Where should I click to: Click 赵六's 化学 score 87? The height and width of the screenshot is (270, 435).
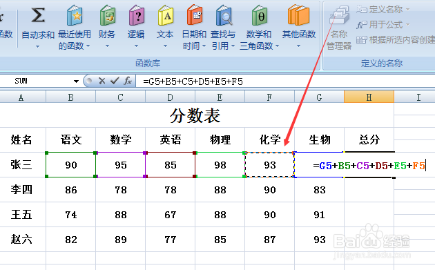[x=270, y=240]
